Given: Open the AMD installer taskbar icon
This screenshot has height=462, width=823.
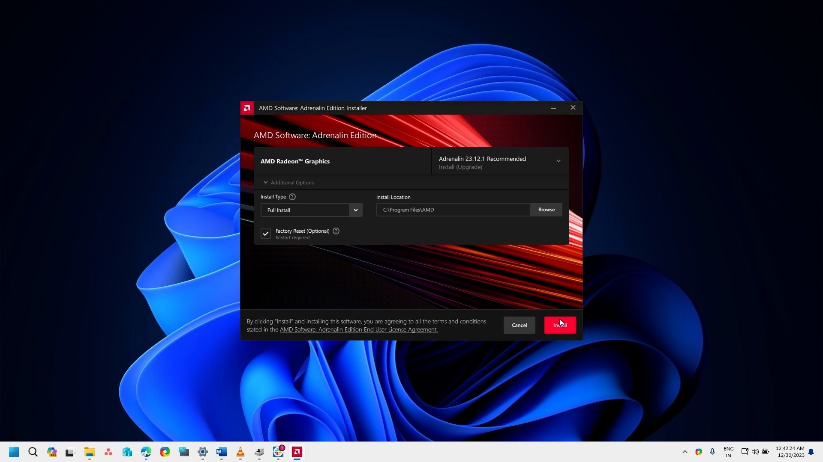Looking at the screenshot, I should point(297,452).
